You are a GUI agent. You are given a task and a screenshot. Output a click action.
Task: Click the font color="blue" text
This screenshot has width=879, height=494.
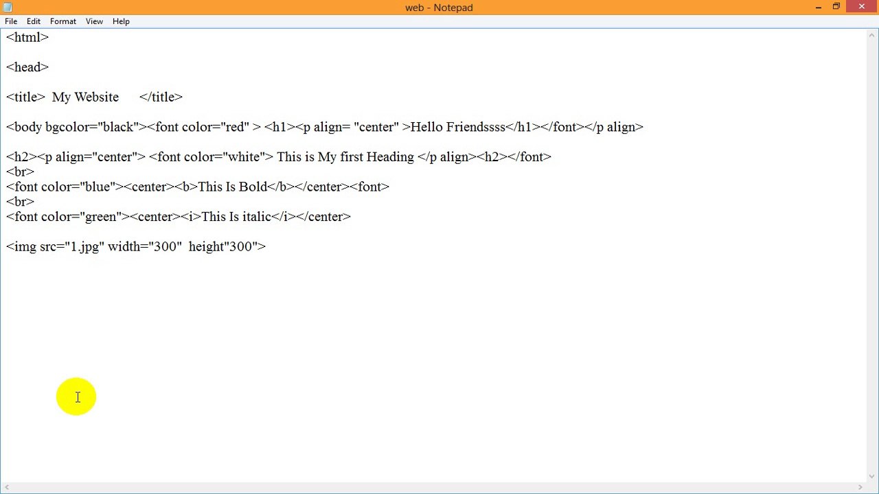pos(65,187)
